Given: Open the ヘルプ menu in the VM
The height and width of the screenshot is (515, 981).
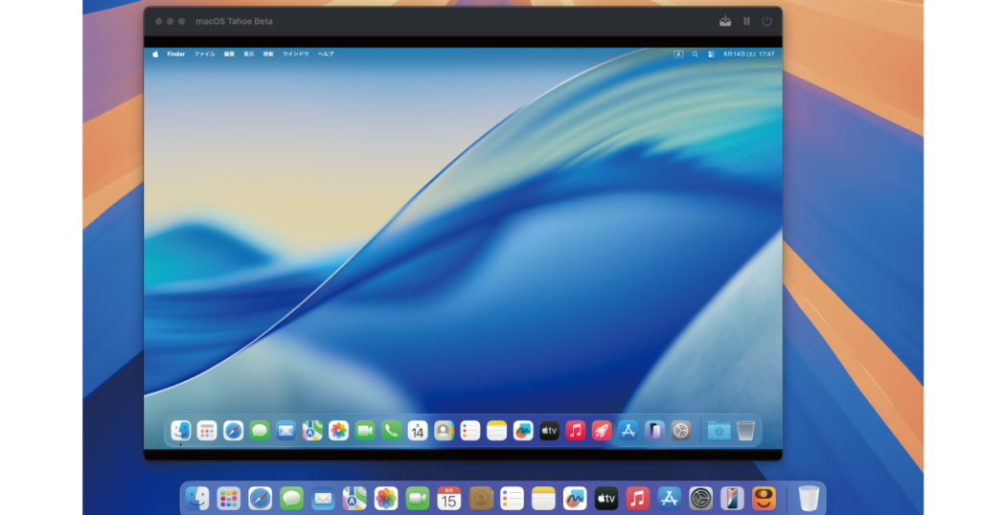Looking at the screenshot, I should [x=326, y=55].
